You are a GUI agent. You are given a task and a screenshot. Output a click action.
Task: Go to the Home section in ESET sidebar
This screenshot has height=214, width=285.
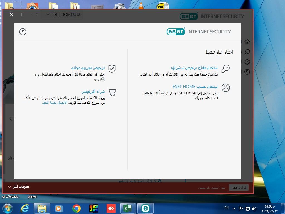[x=247, y=42]
